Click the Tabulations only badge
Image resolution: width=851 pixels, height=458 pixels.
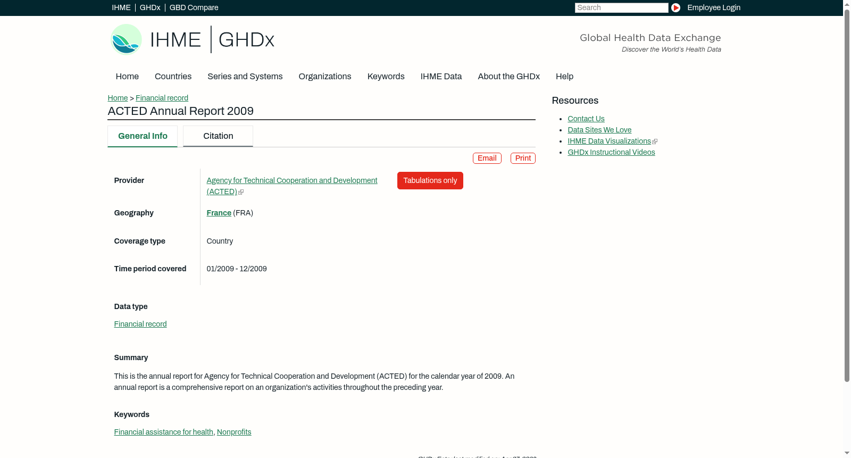point(430,180)
